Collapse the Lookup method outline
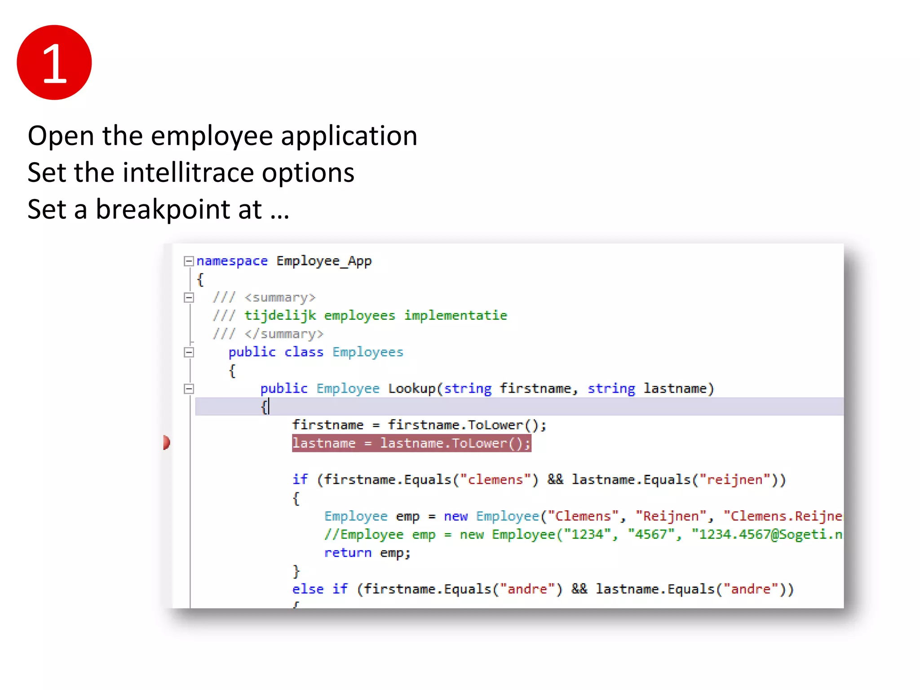This screenshot has width=920, height=690. click(x=189, y=389)
